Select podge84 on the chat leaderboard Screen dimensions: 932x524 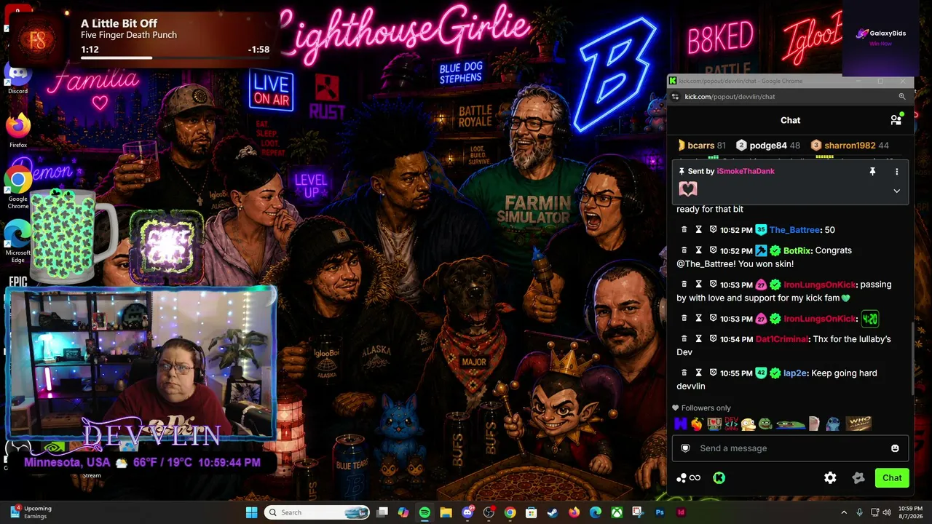[768, 146]
